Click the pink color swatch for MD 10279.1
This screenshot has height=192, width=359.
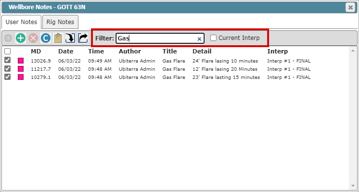21,77
